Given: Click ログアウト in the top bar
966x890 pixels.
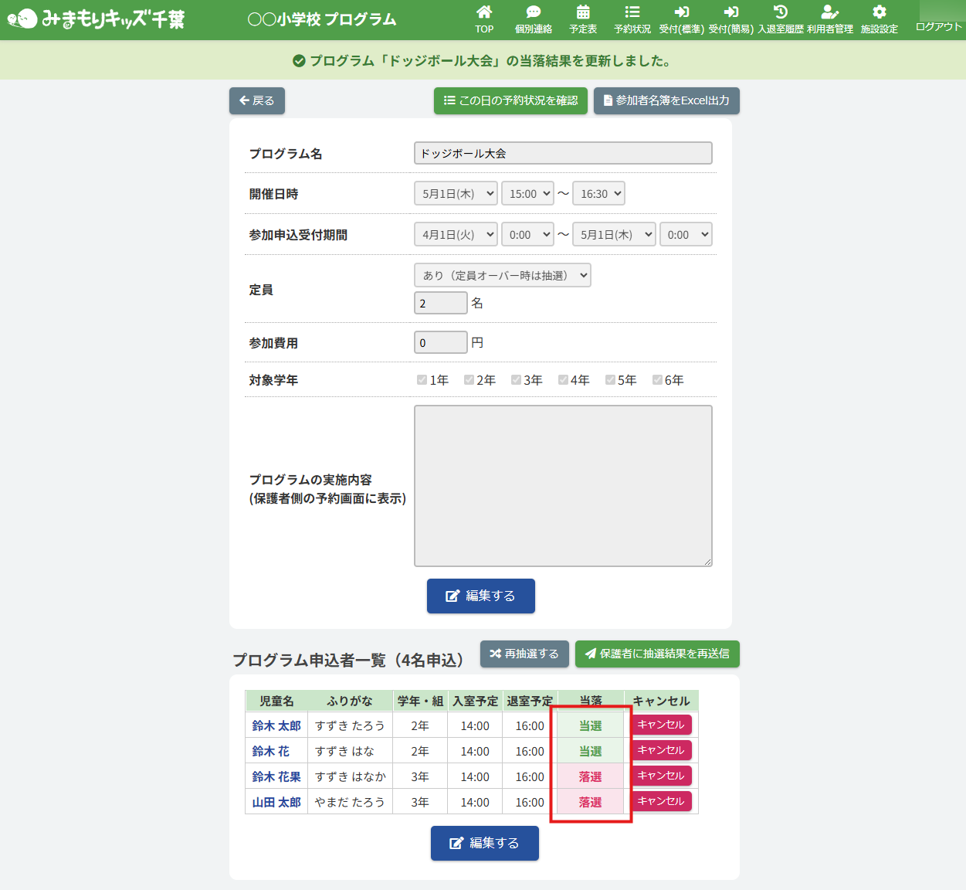Looking at the screenshot, I should [x=938, y=26].
